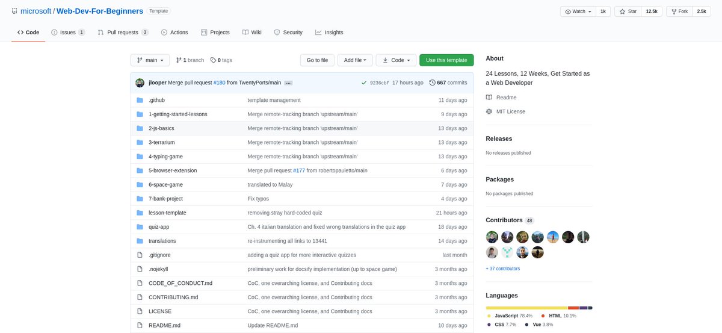This screenshot has width=722, height=333.
Task: Click file icon beside CONTRIBUTING.md
Action: (140, 297)
